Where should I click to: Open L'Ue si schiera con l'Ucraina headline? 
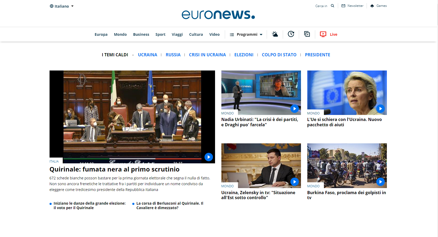coord(344,122)
